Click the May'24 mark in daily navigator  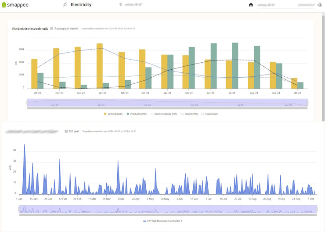pos(149,212)
